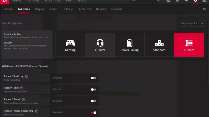Screen dimensions: 209x117
Task: Click the search input field
Action: coord(145,1)
